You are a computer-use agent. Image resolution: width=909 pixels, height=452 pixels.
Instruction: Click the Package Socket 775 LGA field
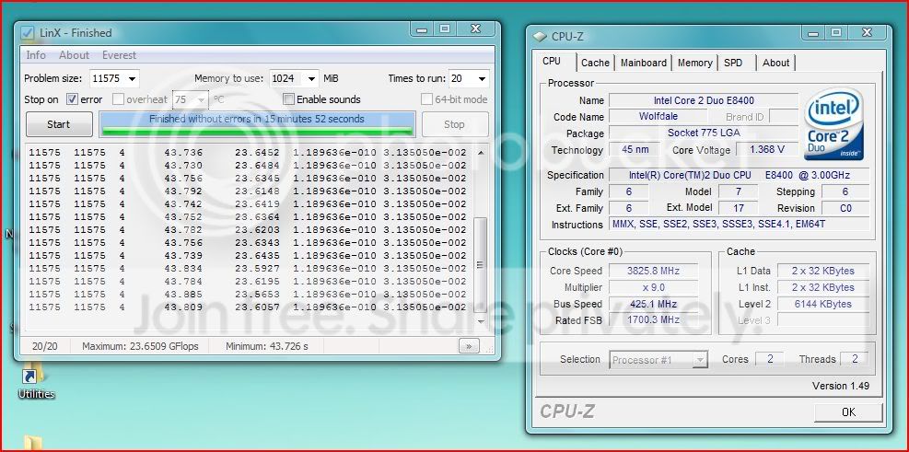[x=704, y=133]
